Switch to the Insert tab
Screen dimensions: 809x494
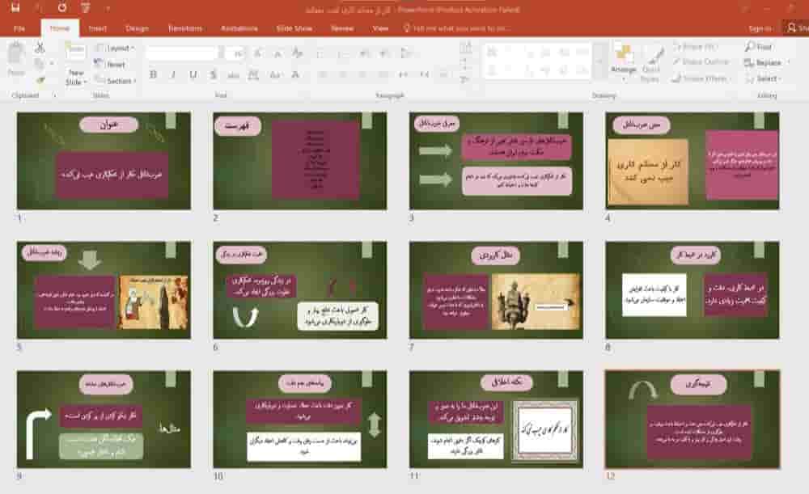pyautogui.click(x=97, y=28)
